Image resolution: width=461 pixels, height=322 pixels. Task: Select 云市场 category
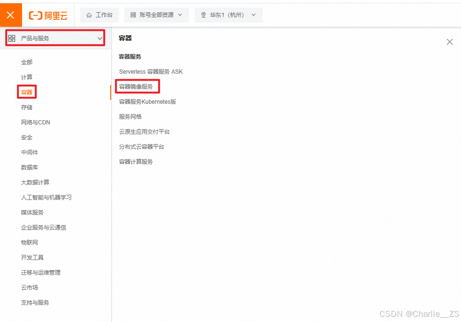pos(30,287)
